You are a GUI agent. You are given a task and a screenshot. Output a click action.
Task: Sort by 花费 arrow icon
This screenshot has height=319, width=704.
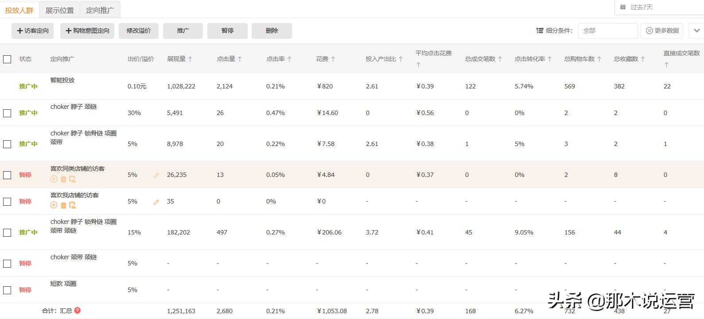[x=333, y=59]
